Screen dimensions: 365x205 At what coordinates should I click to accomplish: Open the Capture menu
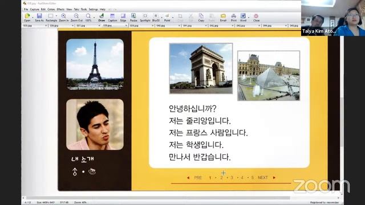tap(34, 10)
